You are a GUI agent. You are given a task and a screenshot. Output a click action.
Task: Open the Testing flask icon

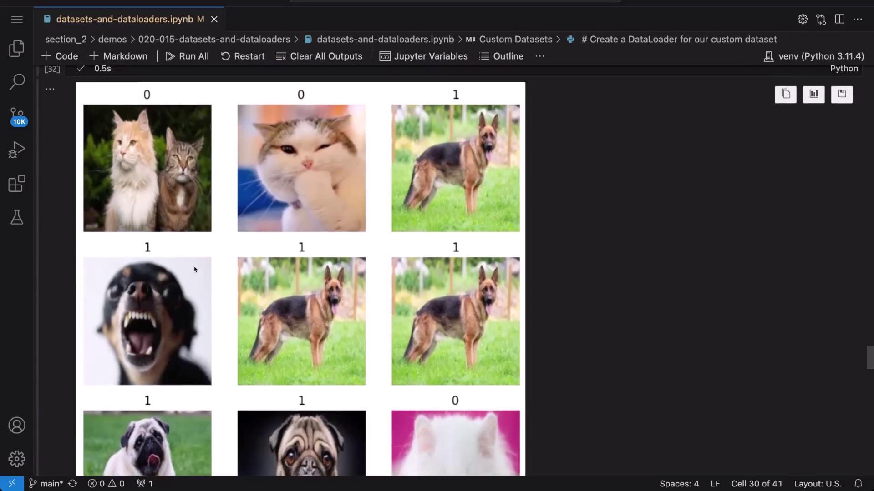(x=17, y=217)
